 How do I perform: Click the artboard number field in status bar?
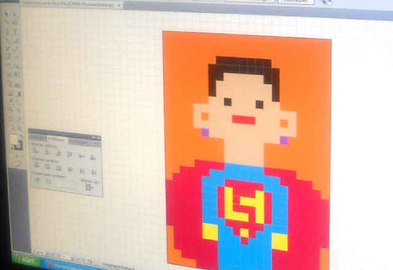point(66,256)
